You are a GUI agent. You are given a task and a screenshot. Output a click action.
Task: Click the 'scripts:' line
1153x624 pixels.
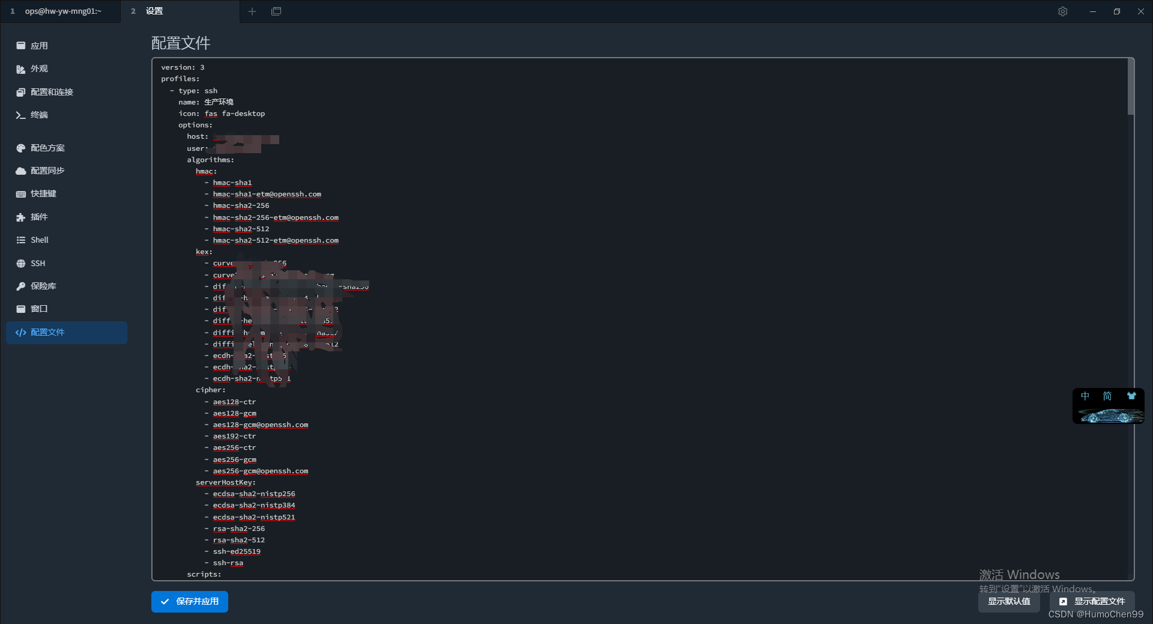point(204,574)
